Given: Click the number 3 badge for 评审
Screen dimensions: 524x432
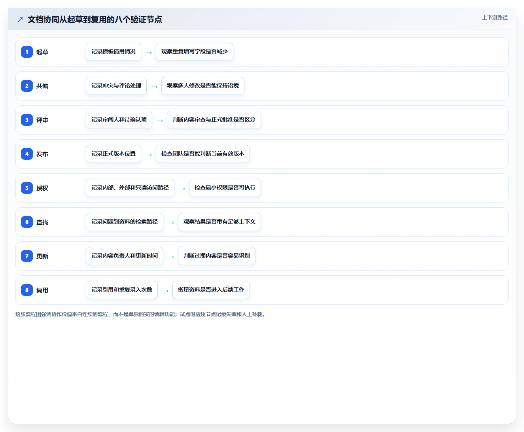Looking at the screenshot, I should 27,120.
